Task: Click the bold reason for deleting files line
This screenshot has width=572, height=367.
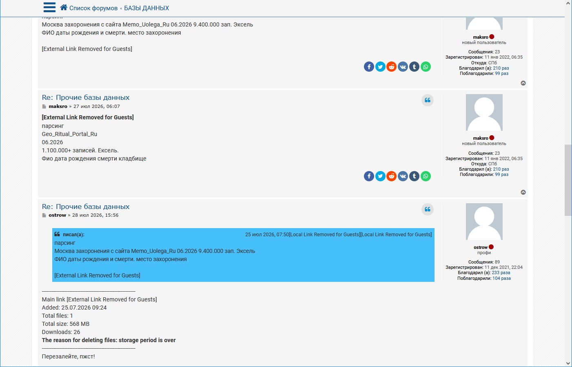Action: 109,340
